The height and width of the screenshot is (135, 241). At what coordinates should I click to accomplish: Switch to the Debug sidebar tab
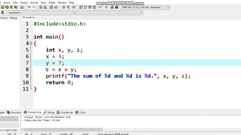click(14, 18)
